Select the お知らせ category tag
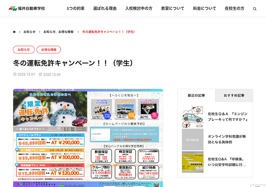The image size is (266, 187). (x=24, y=49)
